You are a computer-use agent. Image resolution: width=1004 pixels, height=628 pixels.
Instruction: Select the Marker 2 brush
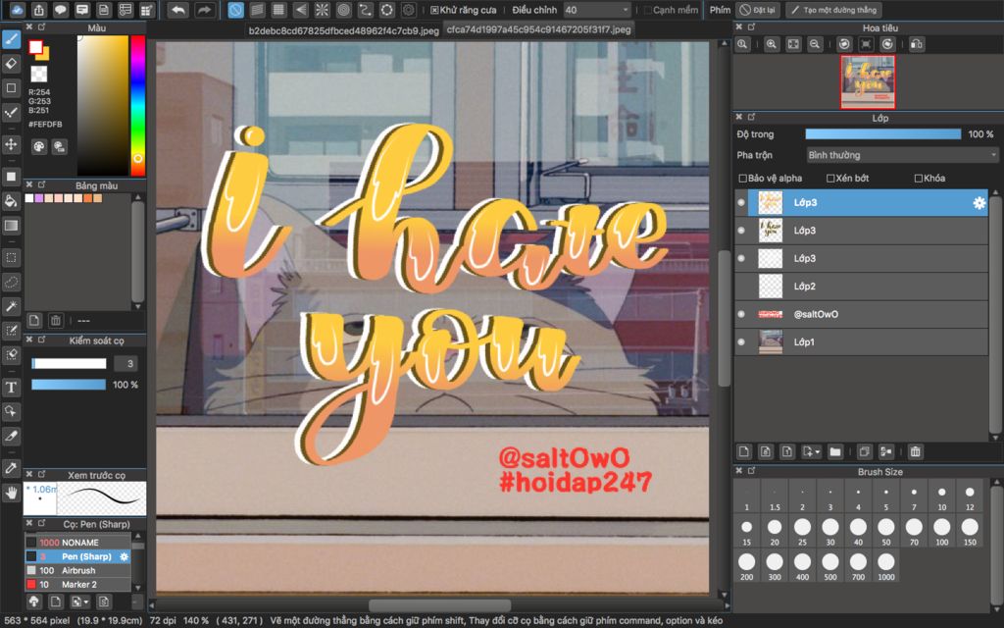pos(78,585)
